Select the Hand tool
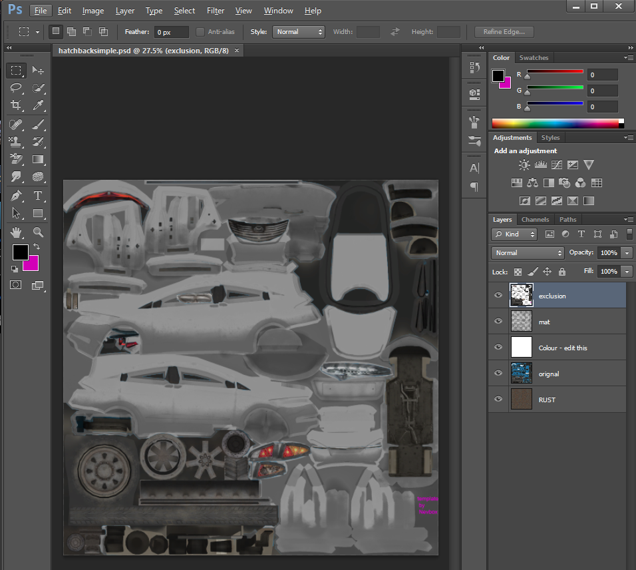Image resolution: width=636 pixels, height=570 pixels. click(x=16, y=232)
